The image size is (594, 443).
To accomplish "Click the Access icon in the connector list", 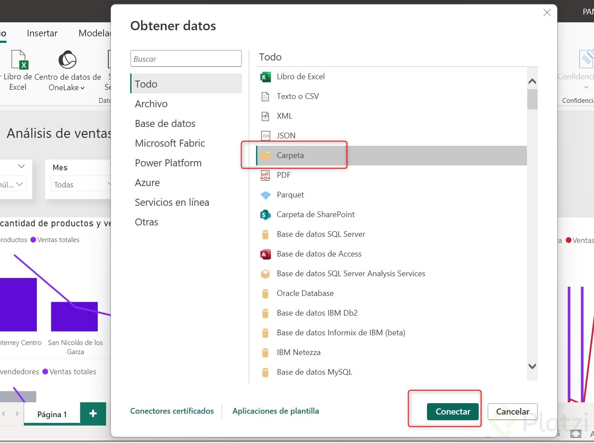I will 265,254.
